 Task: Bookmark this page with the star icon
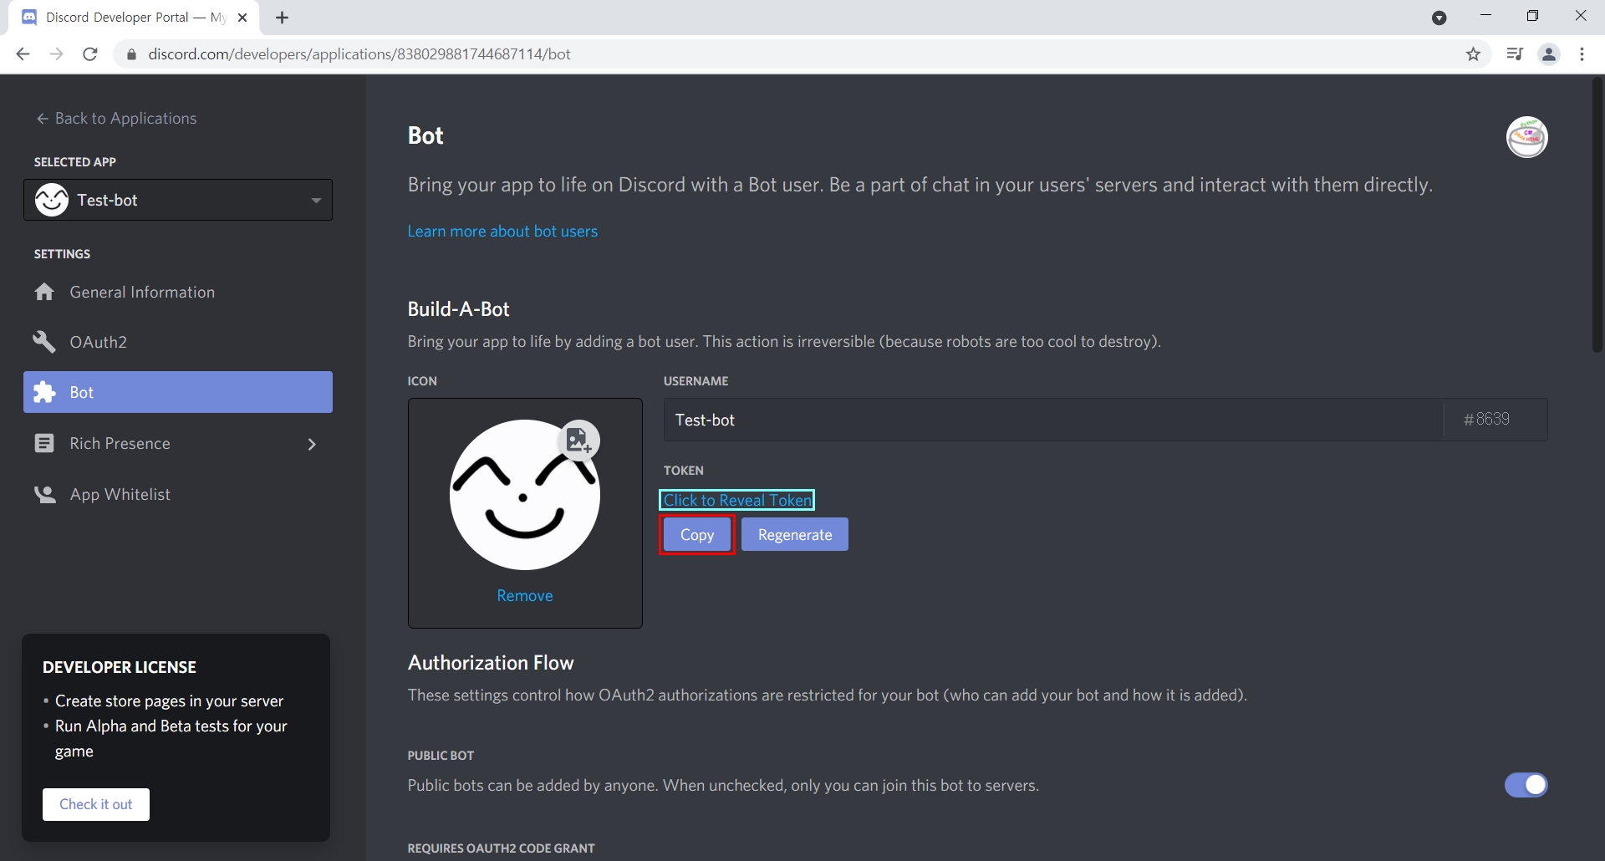coord(1473,54)
